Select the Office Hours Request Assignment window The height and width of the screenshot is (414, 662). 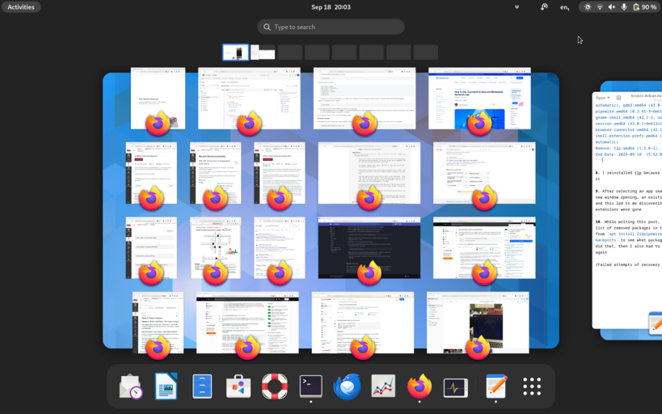point(280,173)
